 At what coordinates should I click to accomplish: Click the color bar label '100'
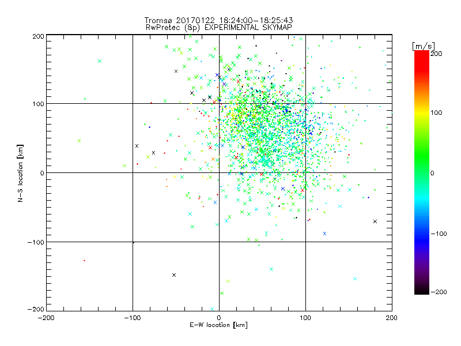[x=436, y=112]
